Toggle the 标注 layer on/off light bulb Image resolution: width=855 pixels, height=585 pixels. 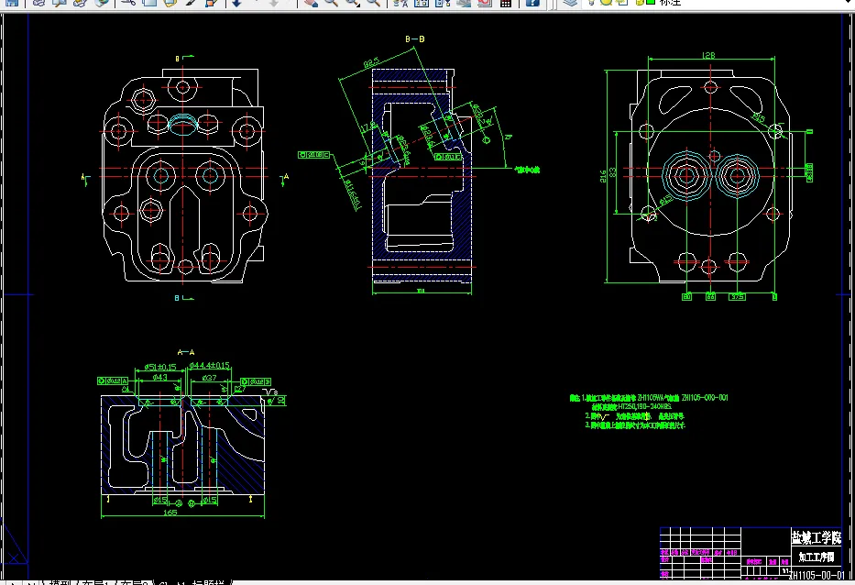(x=591, y=3)
